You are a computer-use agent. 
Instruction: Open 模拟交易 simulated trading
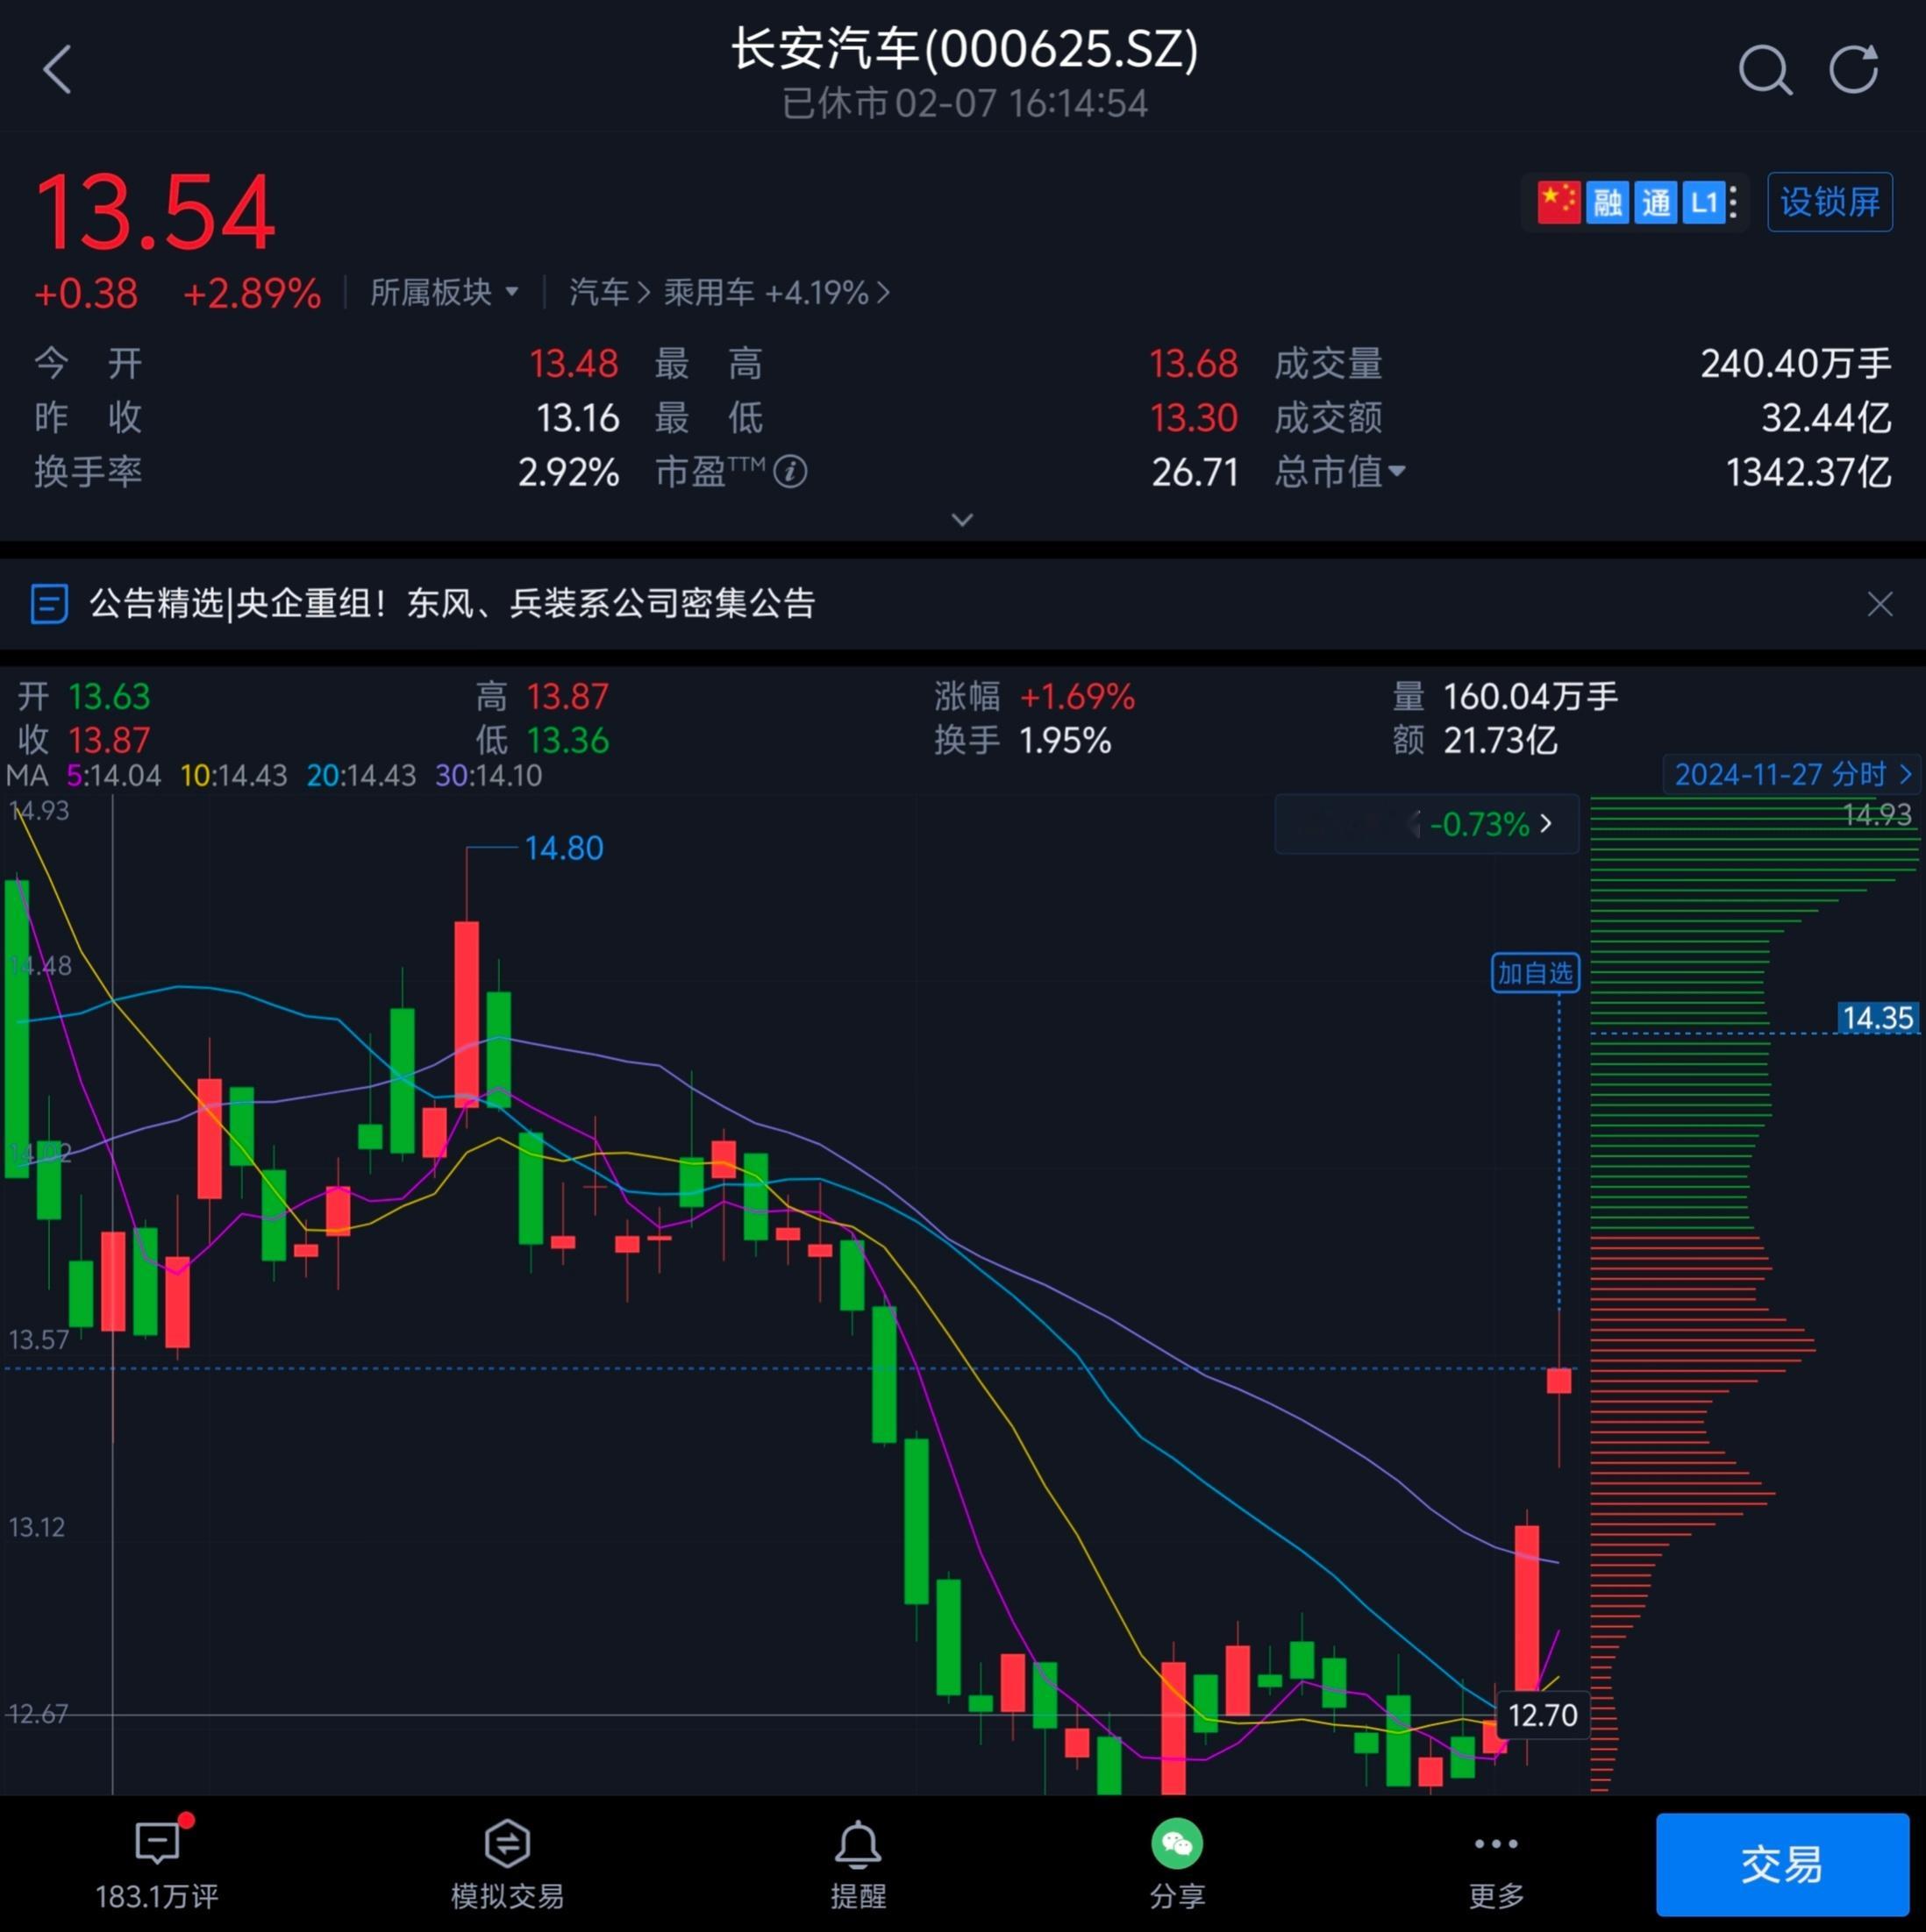pos(507,1862)
